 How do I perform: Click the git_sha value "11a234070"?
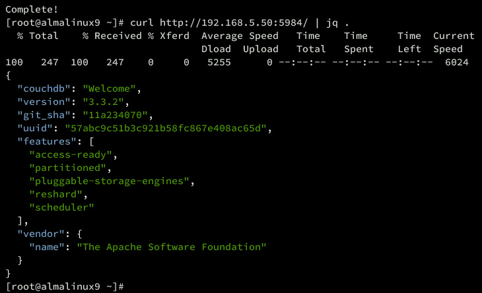click(x=115, y=115)
